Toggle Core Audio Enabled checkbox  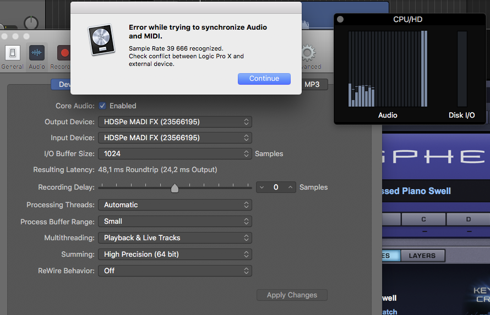102,106
